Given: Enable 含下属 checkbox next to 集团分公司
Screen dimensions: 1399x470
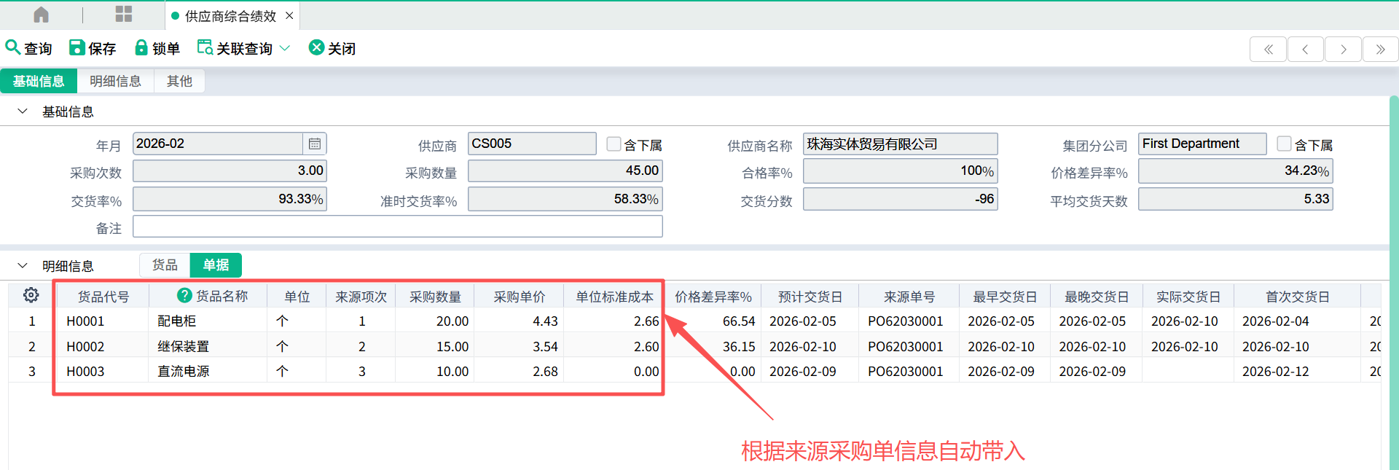Looking at the screenshot, I should coord(1284,144).
